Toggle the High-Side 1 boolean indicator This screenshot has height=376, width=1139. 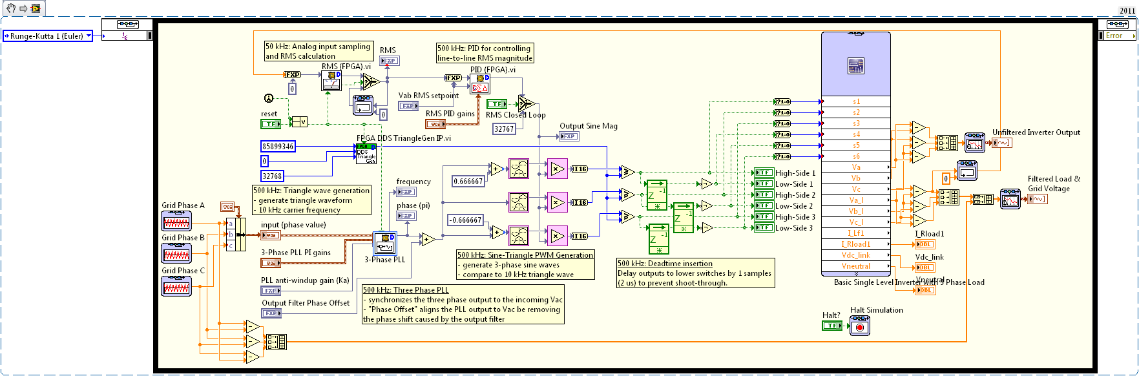point(763,172)
